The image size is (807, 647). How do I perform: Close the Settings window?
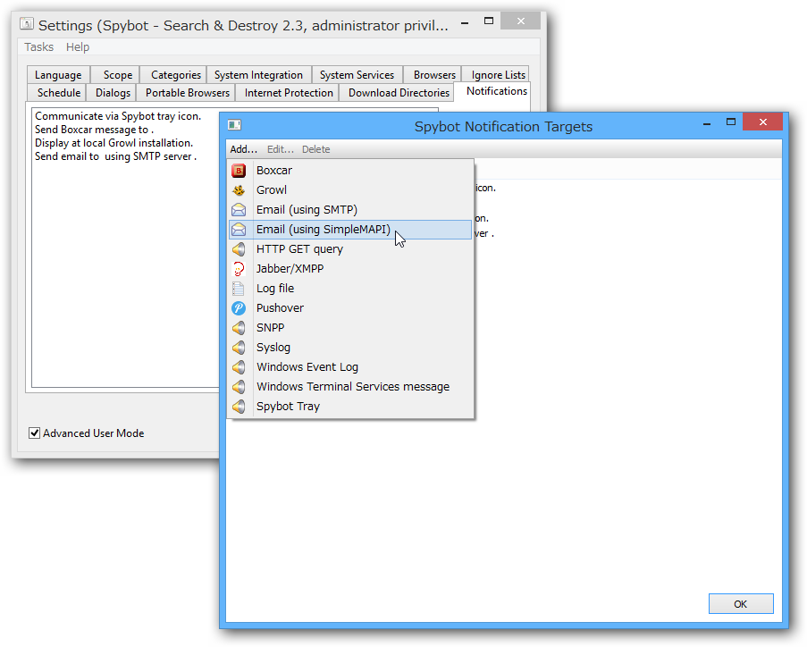(521, 21)
